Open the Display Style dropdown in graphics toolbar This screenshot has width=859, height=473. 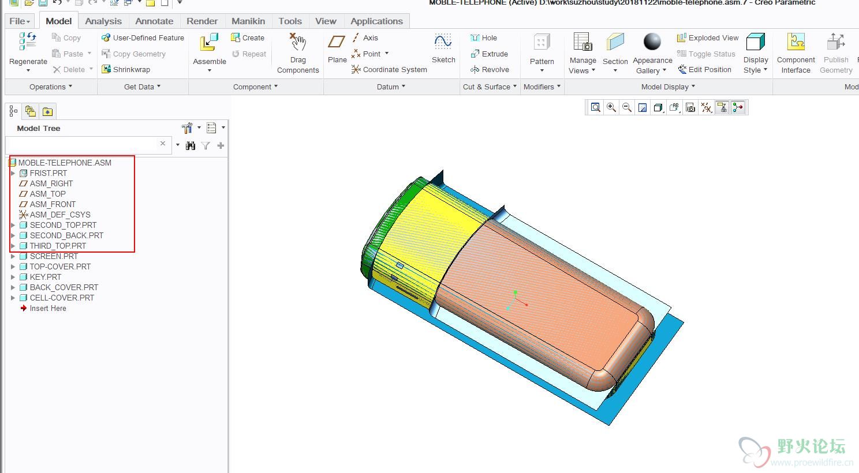[x=658, y=107]
